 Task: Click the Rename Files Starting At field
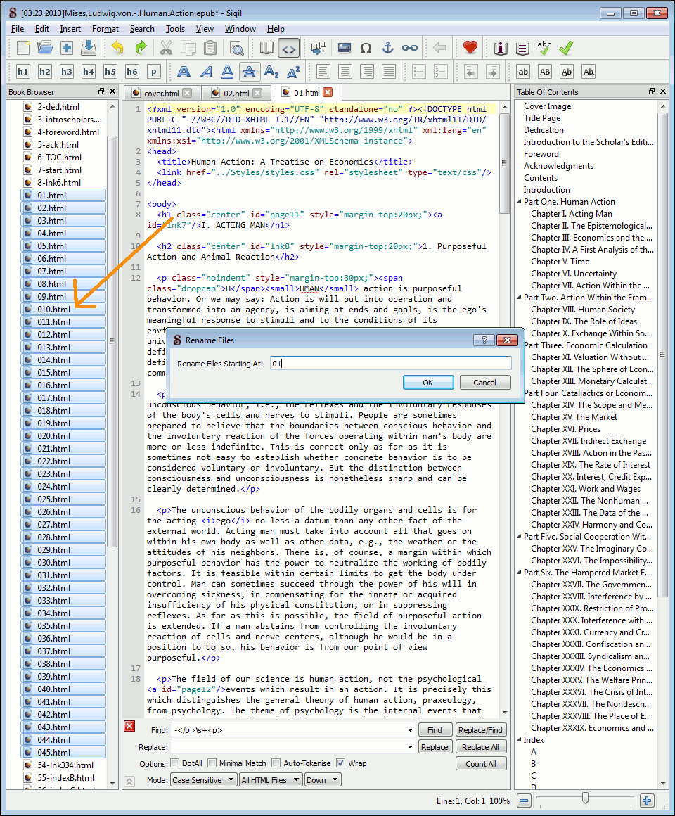tap(391, 364)
